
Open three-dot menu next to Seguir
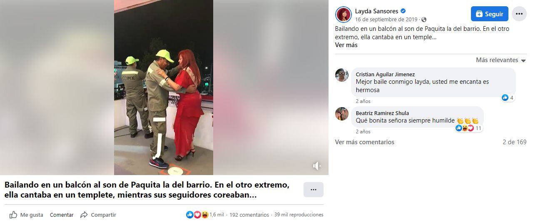click(518, 14)
